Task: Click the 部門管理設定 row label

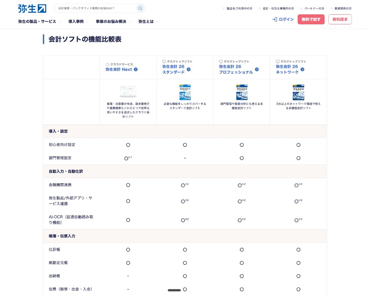Action: [x=60, y=158]
